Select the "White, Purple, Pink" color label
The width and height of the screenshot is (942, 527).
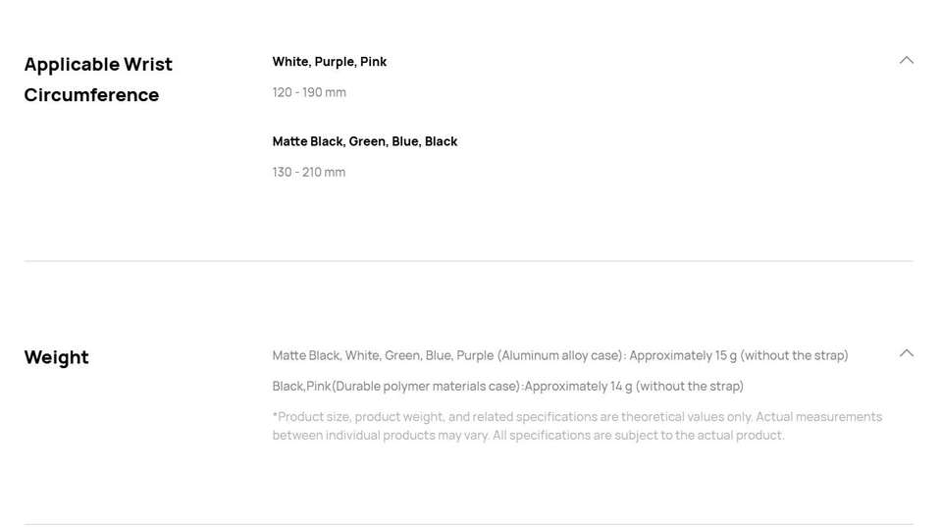[x=330, y=62]
